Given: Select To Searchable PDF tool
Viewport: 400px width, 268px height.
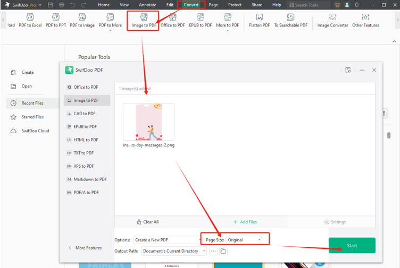Looking at the screenshot, I should coord(290,20).
